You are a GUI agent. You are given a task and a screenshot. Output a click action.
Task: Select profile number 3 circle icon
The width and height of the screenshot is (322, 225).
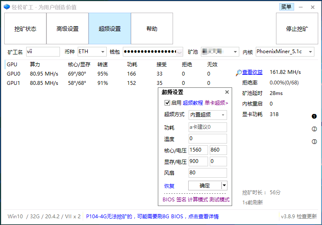tap(314, 142)
